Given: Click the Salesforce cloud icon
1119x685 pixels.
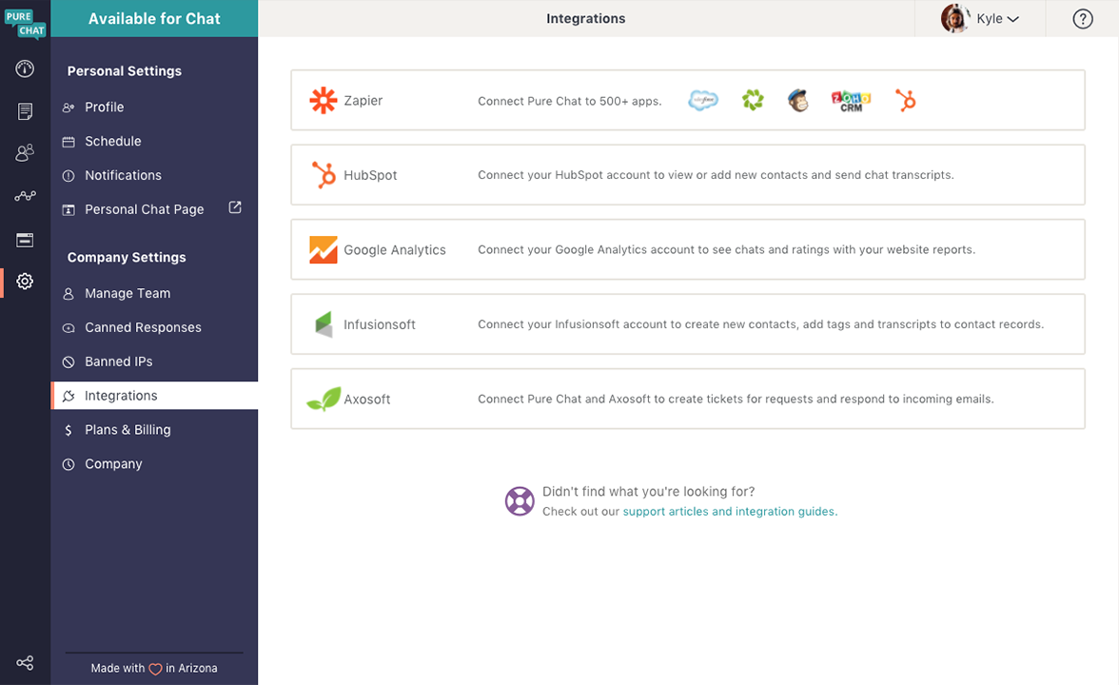Looking at the screenshot, I should 703,101.
